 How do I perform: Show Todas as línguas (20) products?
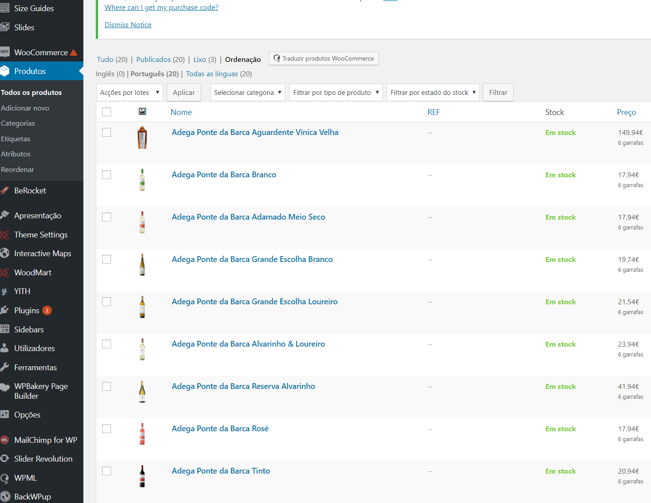click(x=219, y=74)
